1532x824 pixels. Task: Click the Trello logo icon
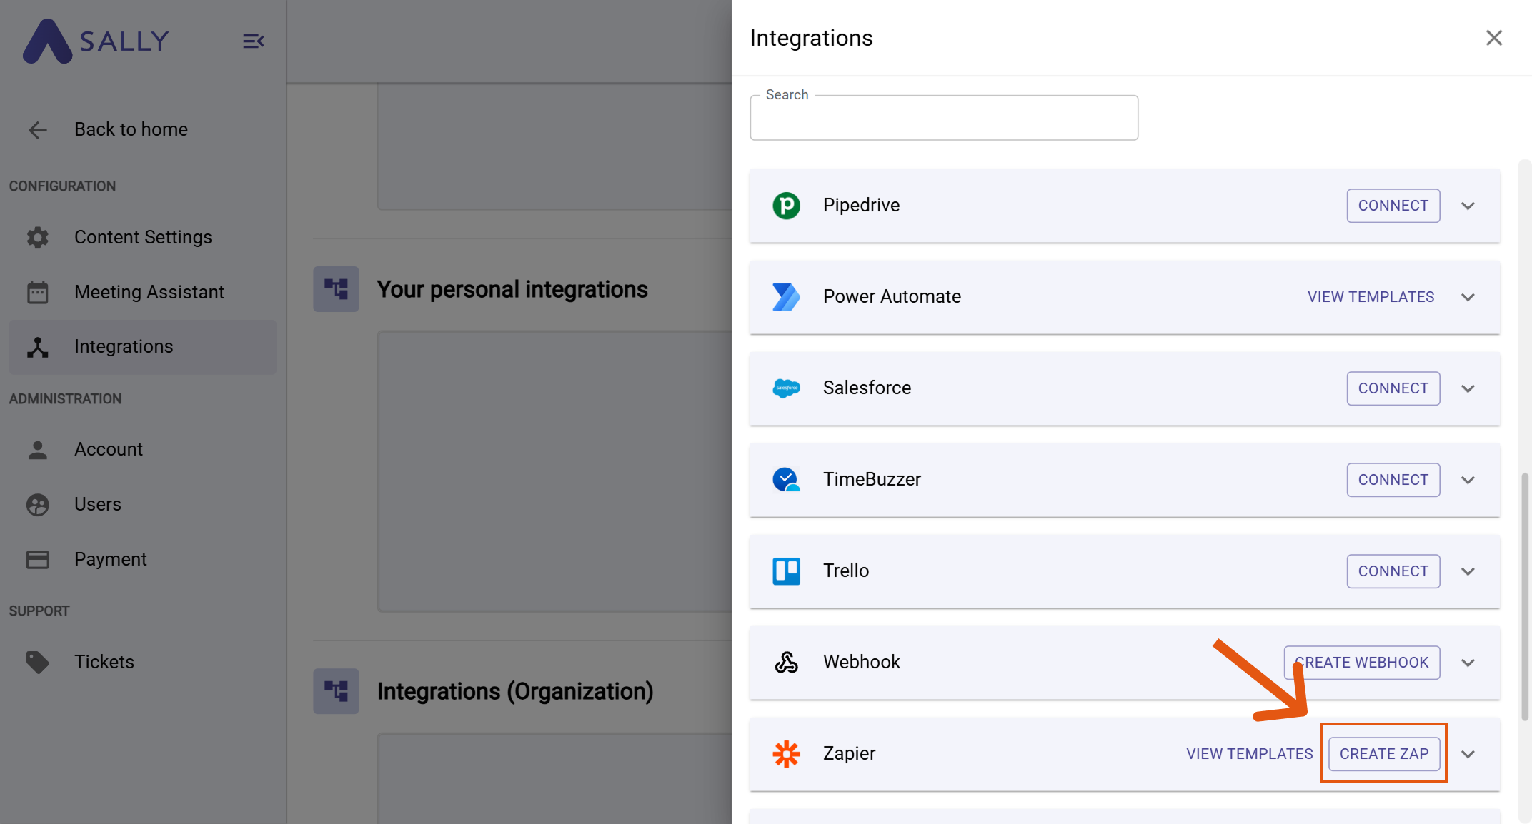(786, 571)
